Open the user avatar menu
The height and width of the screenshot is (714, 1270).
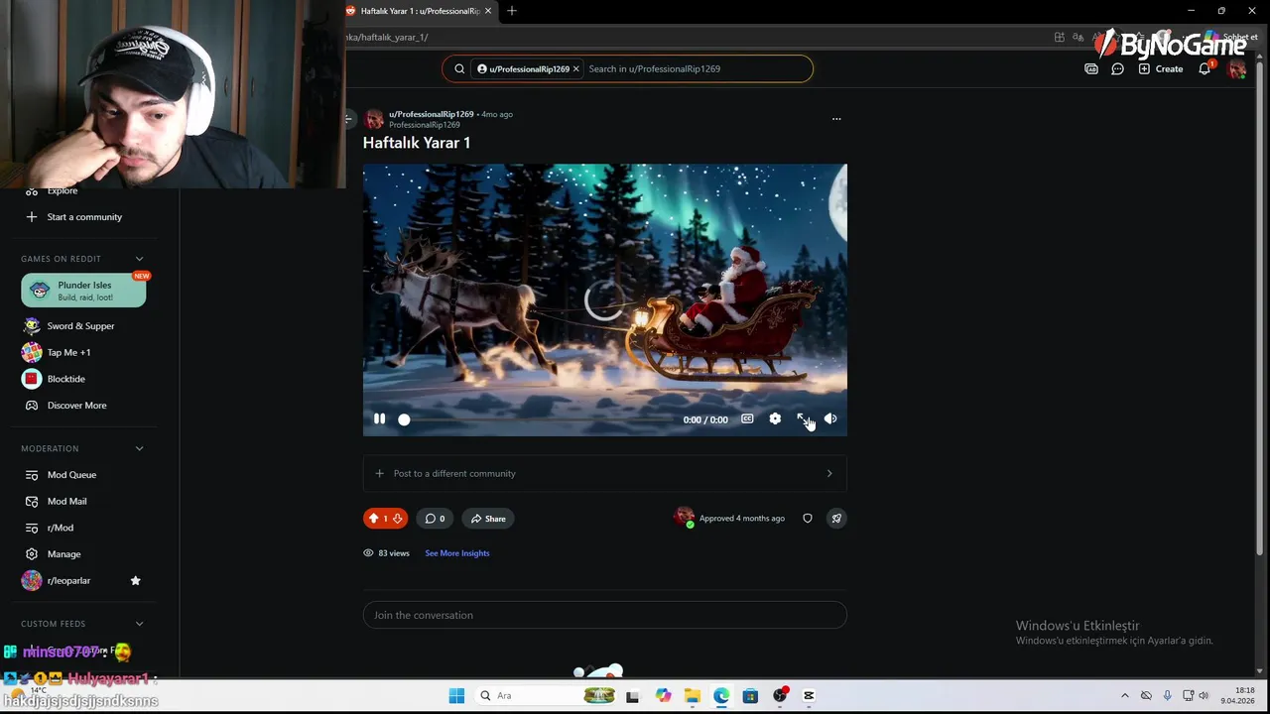pyautogui.click(x=1236, y=69)
